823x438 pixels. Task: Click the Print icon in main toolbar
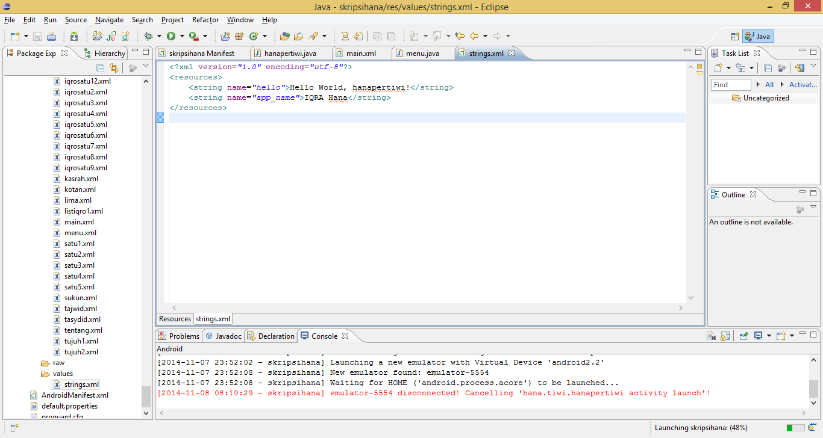tap(51, 36)
